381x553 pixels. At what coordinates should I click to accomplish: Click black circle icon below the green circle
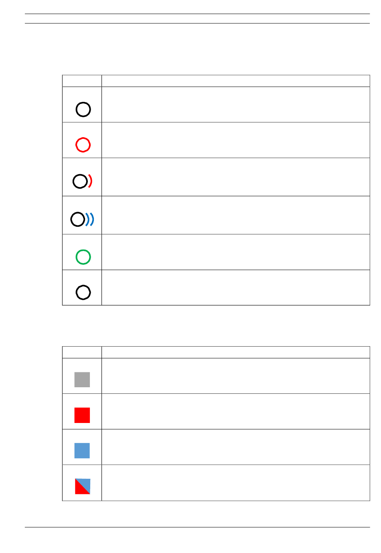pyautogui.click(x=83, y=293)
